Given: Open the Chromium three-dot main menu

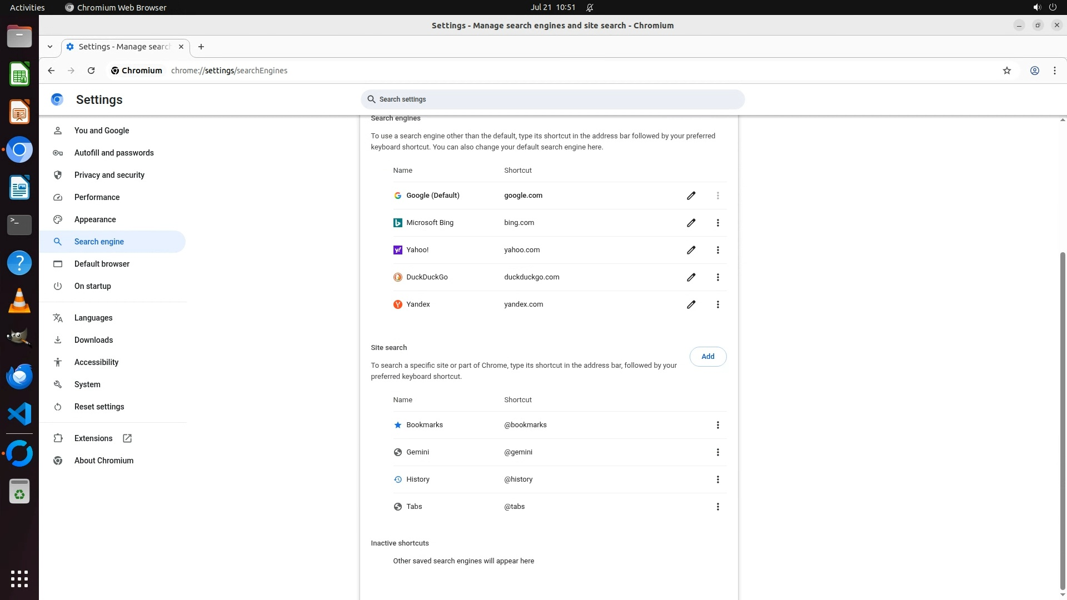Looking at the screenshot, I should click(1054, 71).
